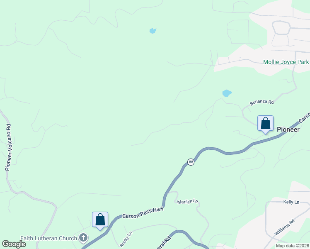The width and height of the screenshot is (310, 249).
Task: Open the Faith Lutheran Church label
Action: coord(48,238)
